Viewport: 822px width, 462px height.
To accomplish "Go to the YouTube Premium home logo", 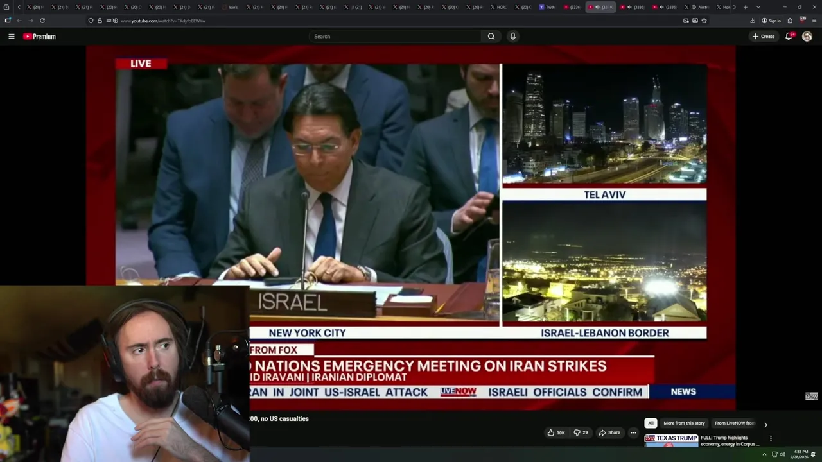I will (39, 37).
